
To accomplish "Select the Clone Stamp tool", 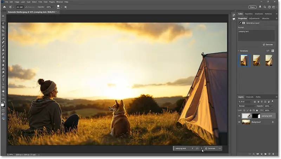I will coord(3,50).
